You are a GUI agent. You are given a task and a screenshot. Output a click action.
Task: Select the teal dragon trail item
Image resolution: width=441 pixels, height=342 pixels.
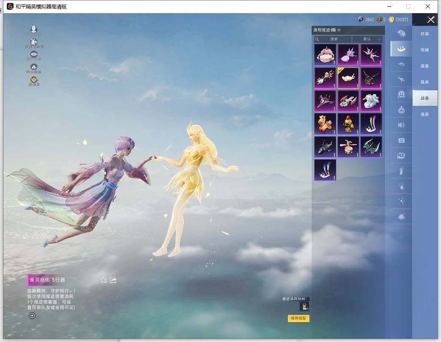click(x=371, y=147)
